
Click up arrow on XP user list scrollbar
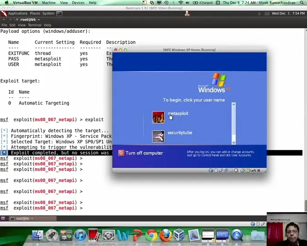point(233,104)
